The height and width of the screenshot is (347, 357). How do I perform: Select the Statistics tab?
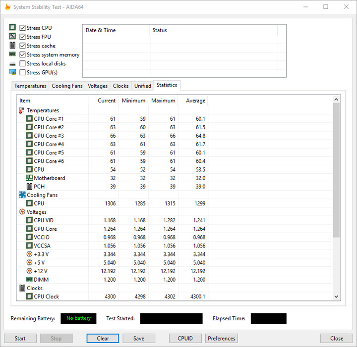tap(167, 85)
